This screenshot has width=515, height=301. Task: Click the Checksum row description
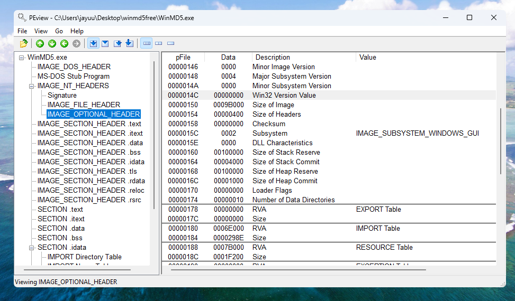click(269, 124)
